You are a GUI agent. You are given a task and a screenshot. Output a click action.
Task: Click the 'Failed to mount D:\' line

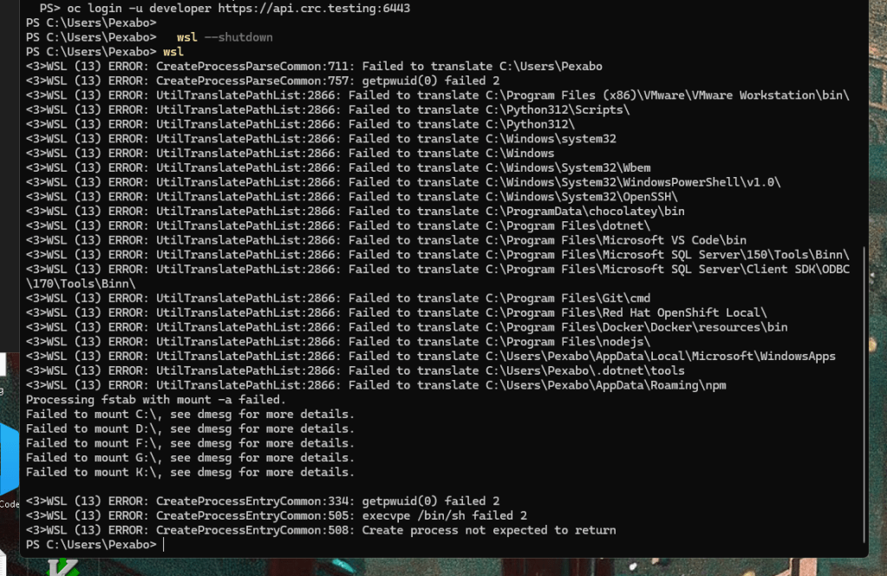(190, 429)
